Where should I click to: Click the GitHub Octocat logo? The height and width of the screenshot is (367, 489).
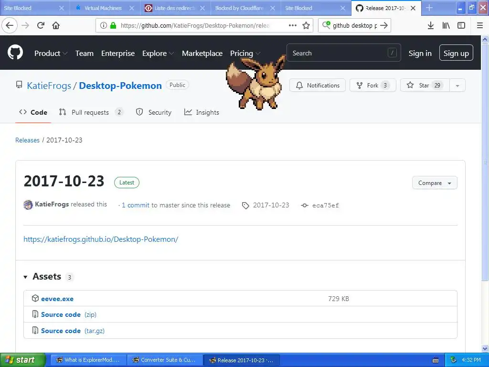[x=15, y=52]
